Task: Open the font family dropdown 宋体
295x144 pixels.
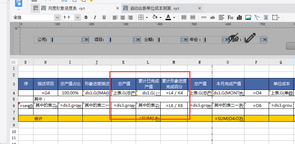Action: pyautogui.click(x=58, y=18)
